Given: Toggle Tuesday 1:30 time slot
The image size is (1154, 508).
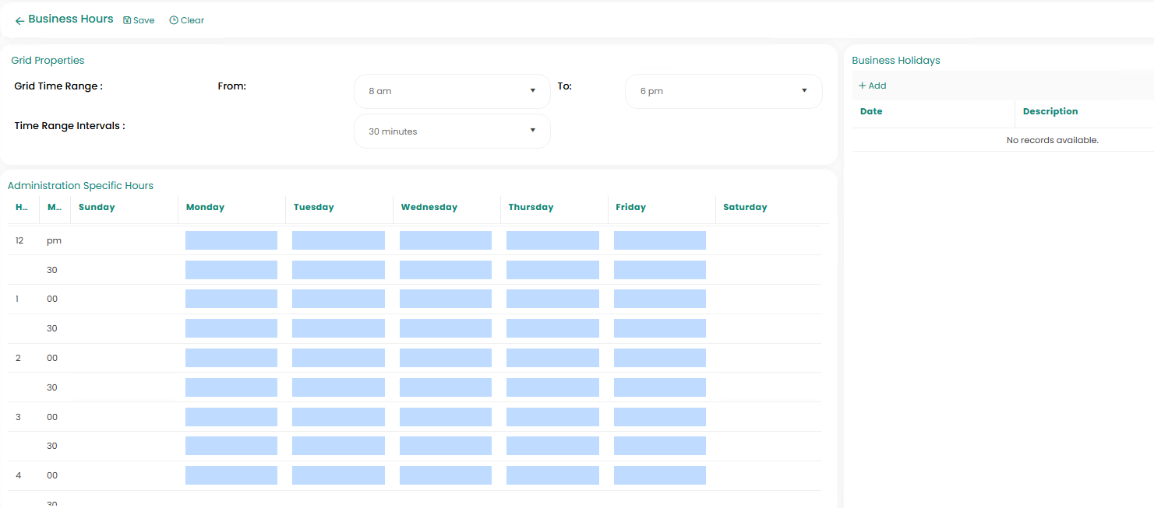Looking at the screenshot, I should [x=338, y=328].
